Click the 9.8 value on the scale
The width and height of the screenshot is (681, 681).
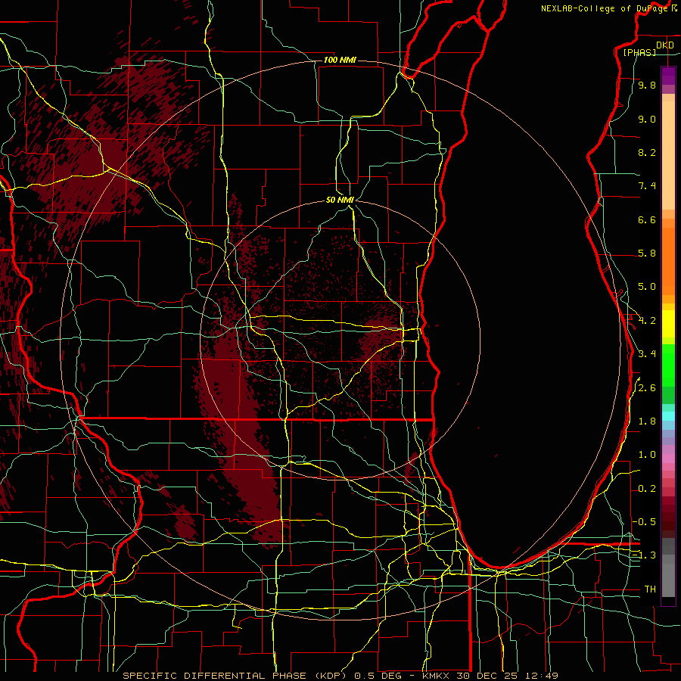coord(647,86)
